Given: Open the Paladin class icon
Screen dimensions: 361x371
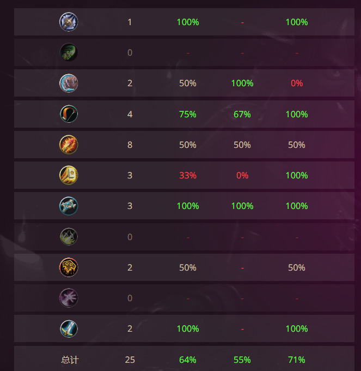Looking at the screenshot, I should click(x=69, y=175).
